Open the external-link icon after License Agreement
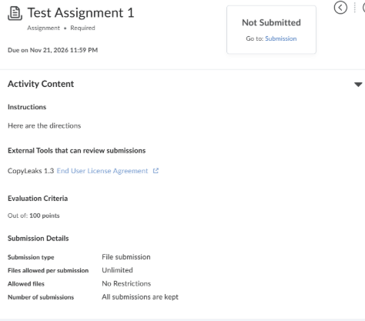Viewport: 365px width, 321px height. [x=156, y=171]
